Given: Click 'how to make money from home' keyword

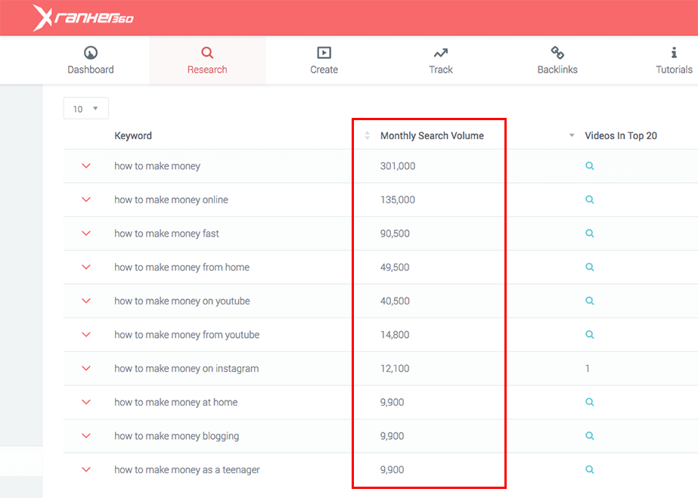Looking at the screenshot, I should [x=181, y=268].
